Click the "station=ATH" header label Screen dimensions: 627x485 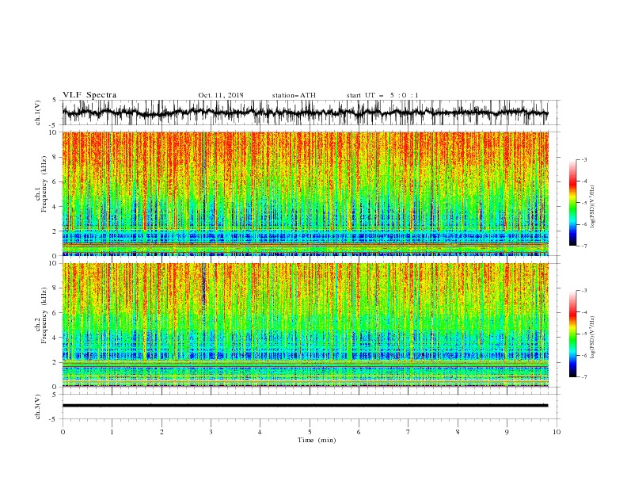pos(294,95)
